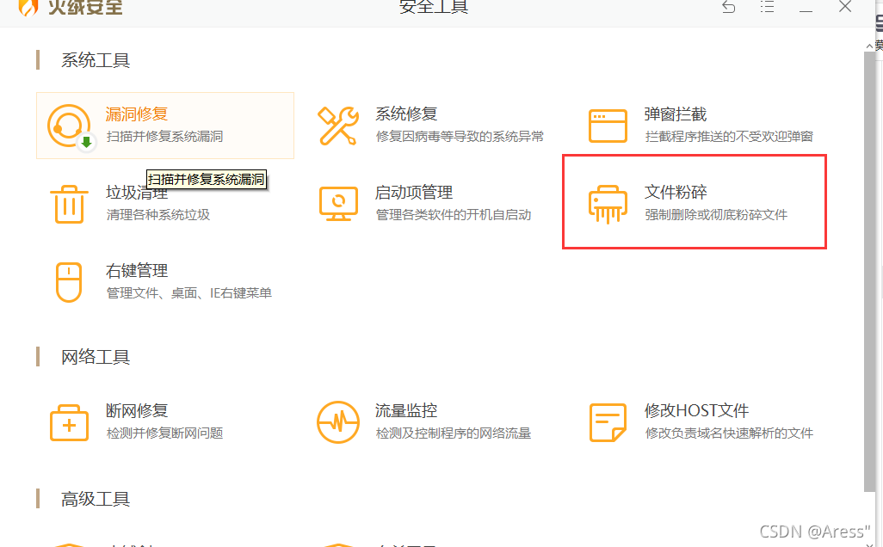This screenshot has width=883, height=547.
Task: Click text 检测及控制程序的网络流量
Action: [453, 433]
